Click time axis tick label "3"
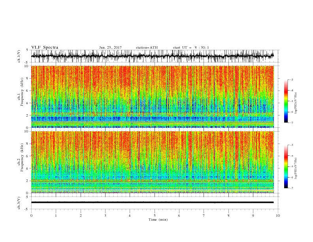This screenshot has width=313, height=242. point(105,216)
